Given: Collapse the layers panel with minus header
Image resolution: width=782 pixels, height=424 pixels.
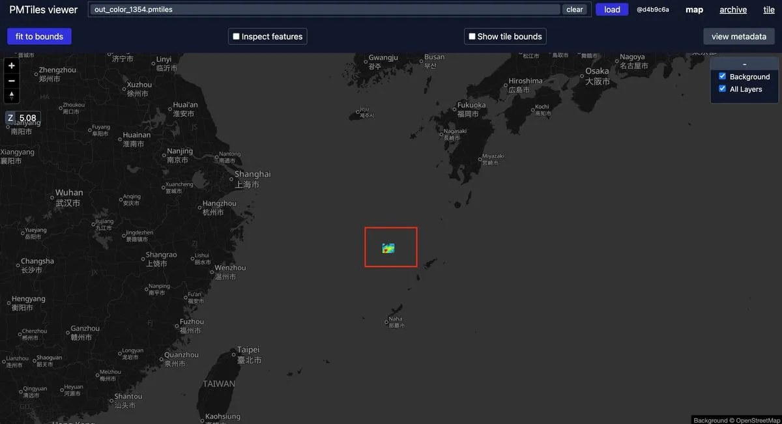Looking at the screenshot, I should point(744,64).
